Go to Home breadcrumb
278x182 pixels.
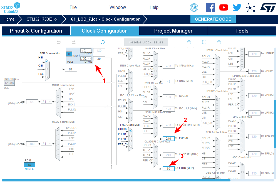coord(9,19)
